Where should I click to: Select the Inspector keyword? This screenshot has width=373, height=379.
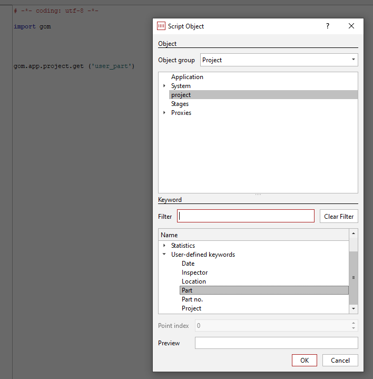click(x=194, y=273)
